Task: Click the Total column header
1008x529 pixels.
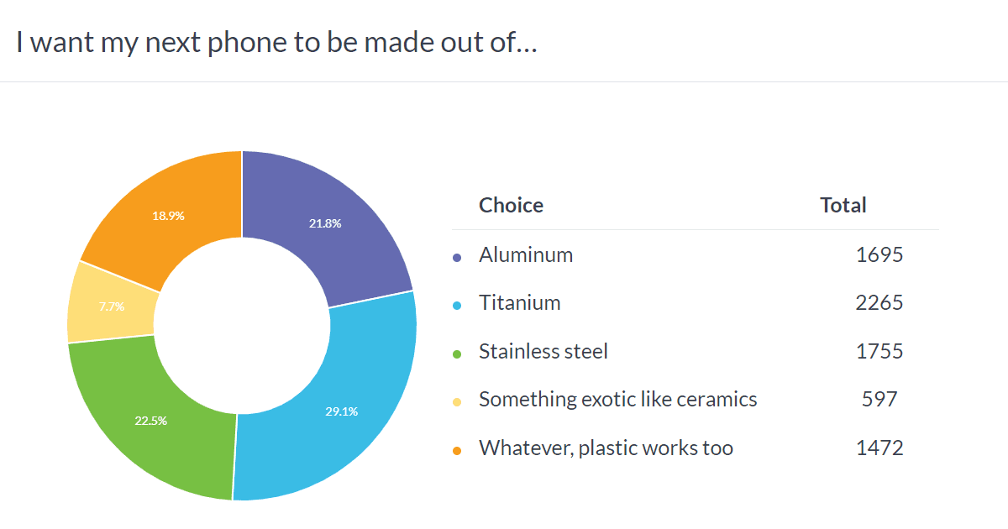Action: point(843,206)
